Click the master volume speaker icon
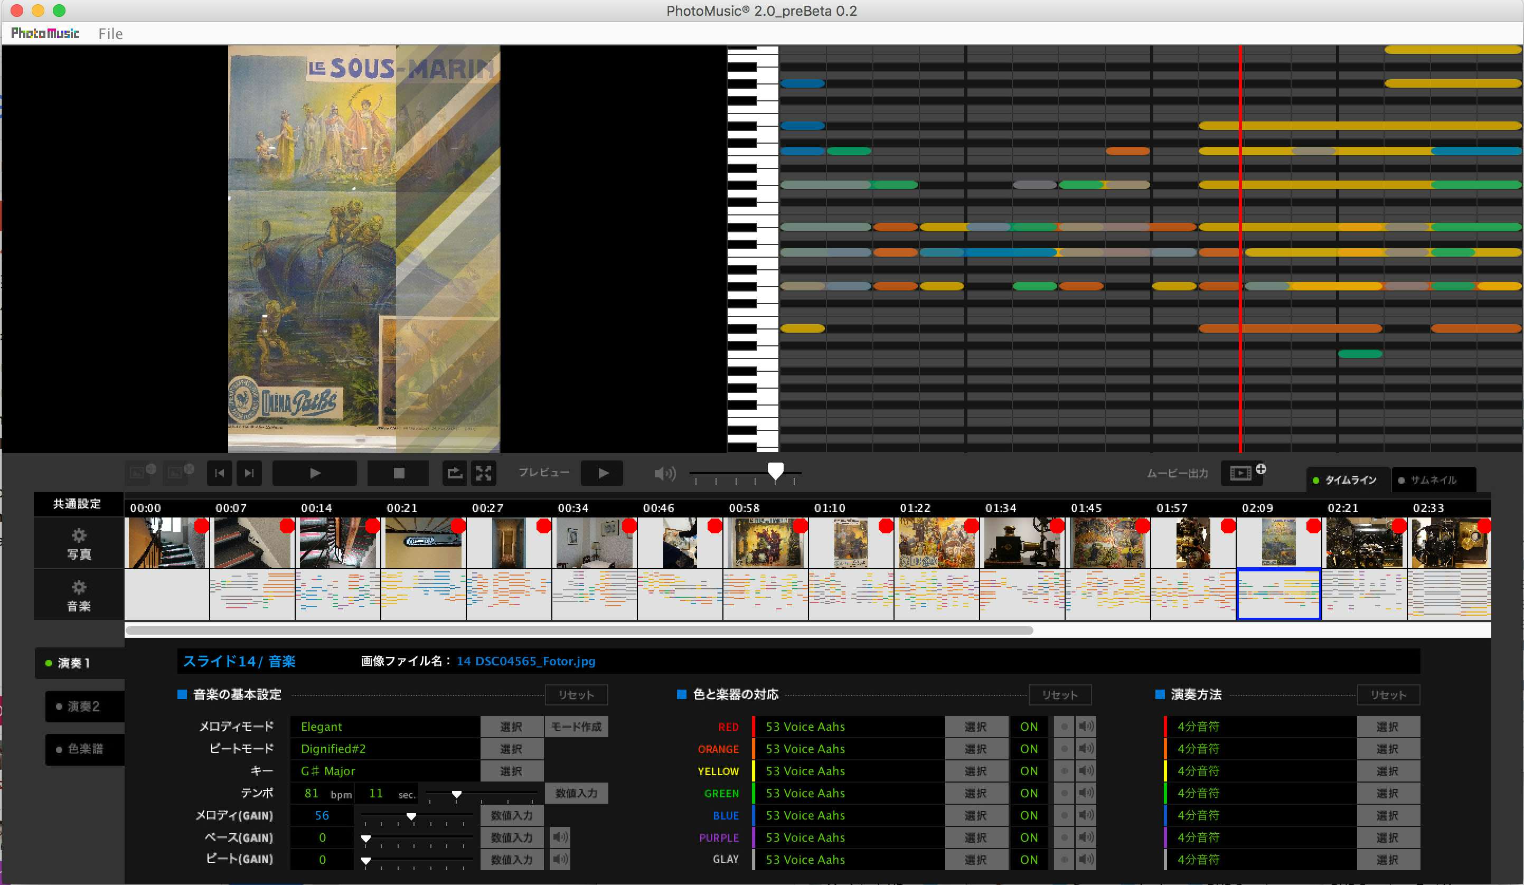Screen dimensions: 1524x885 (x=665, y=473)
